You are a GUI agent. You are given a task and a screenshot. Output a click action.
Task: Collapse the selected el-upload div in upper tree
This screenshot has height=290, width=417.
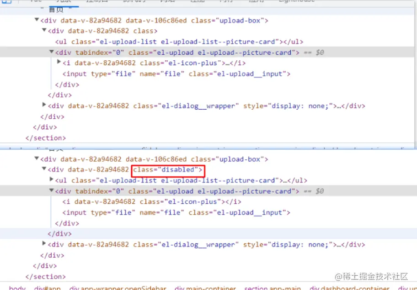(52, 52)
